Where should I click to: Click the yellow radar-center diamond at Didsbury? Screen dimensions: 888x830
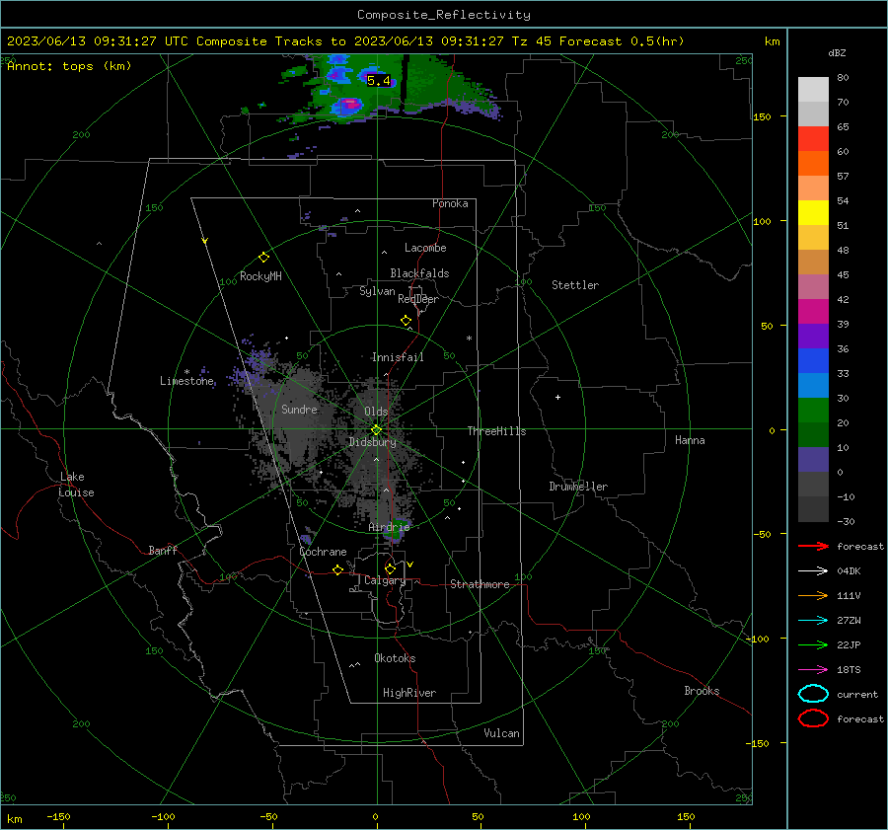coord(376,429)
